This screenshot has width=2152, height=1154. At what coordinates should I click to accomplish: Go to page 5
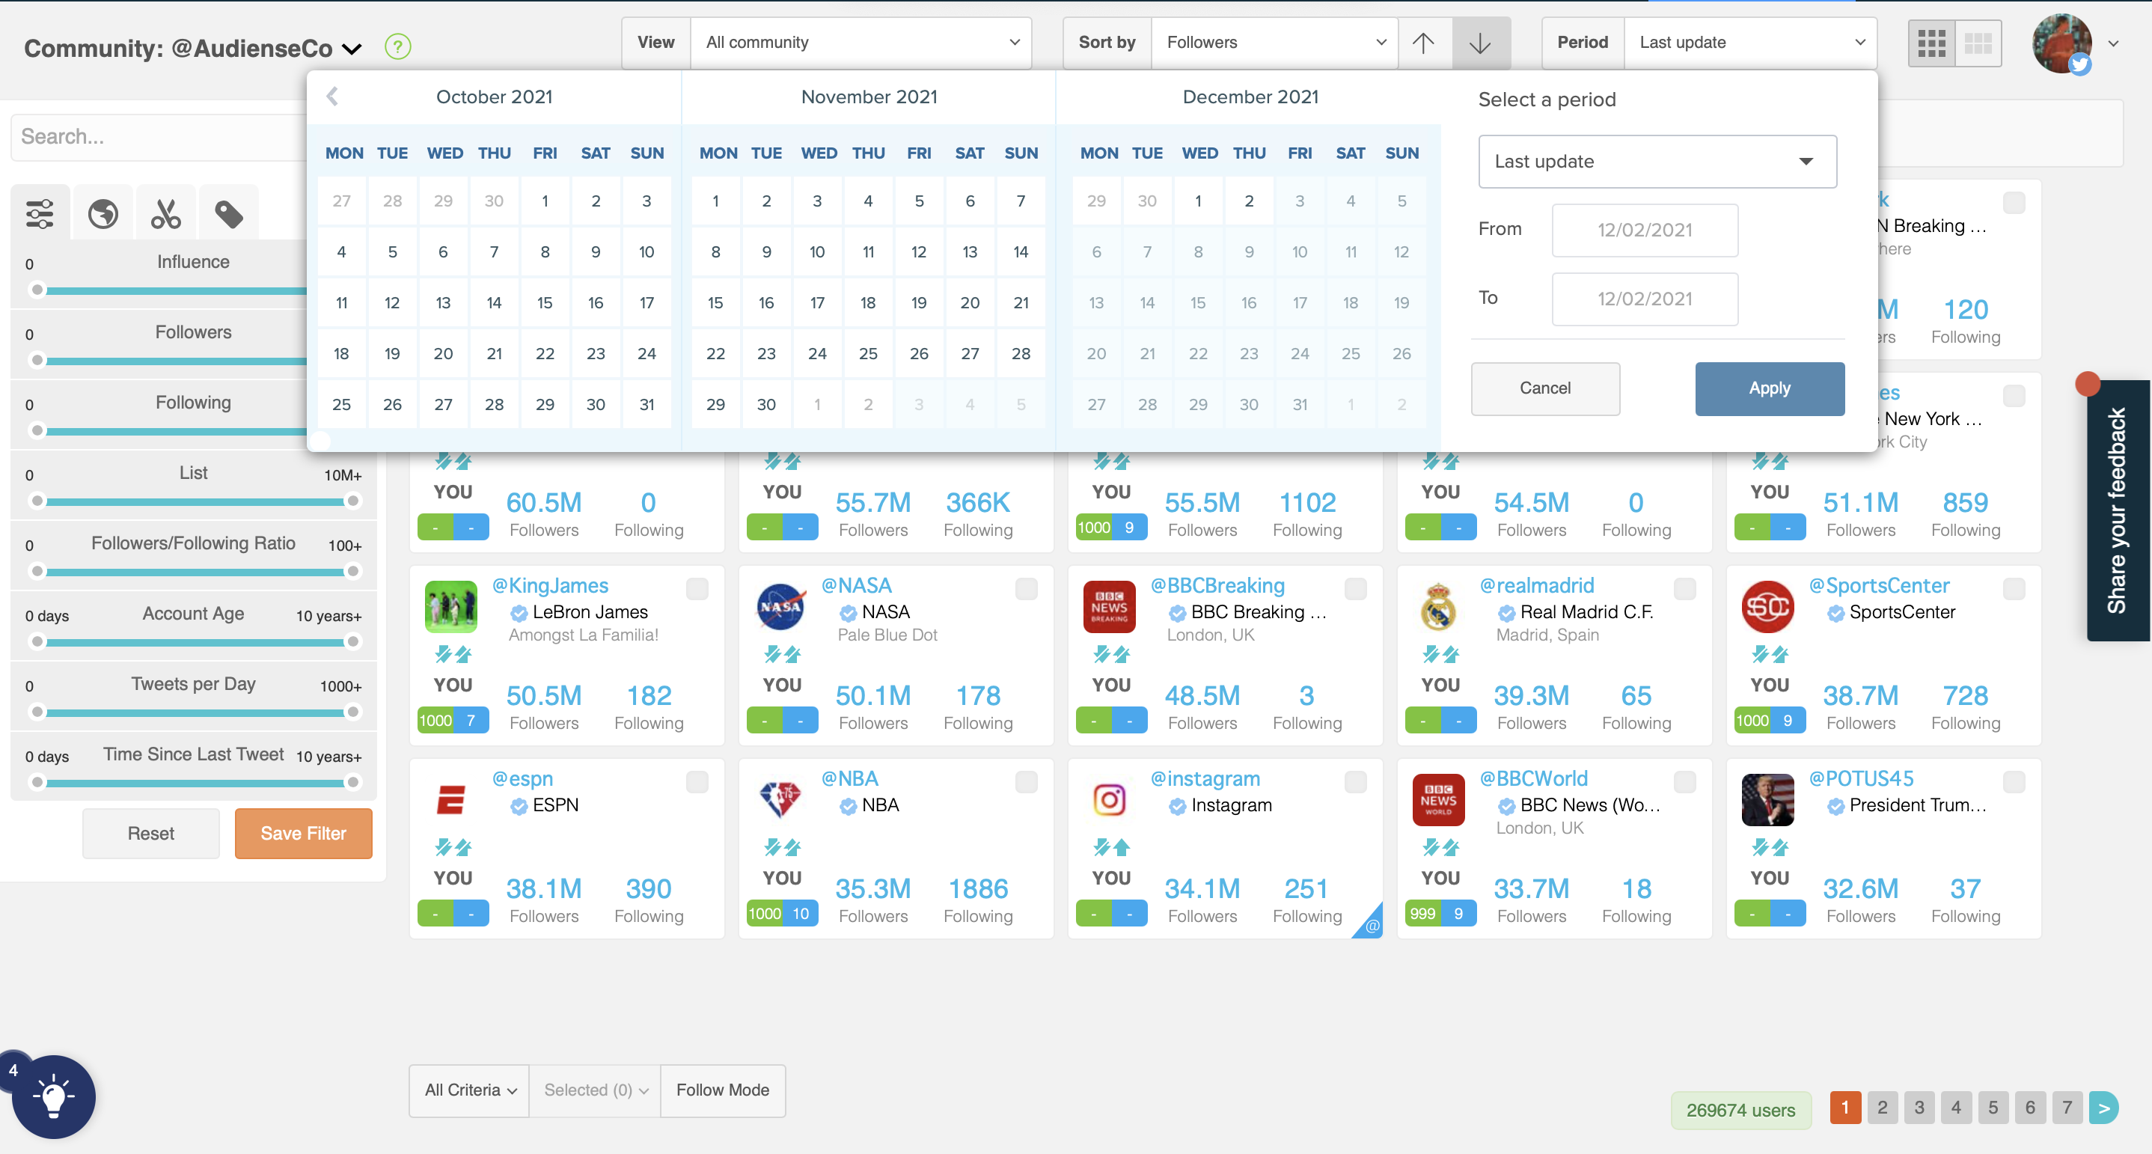click(x=1993, y=1108)
